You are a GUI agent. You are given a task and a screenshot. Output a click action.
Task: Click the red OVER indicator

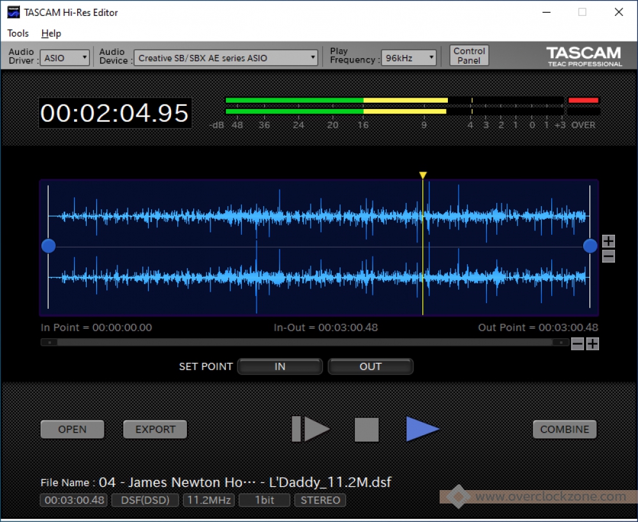point(583,100)
